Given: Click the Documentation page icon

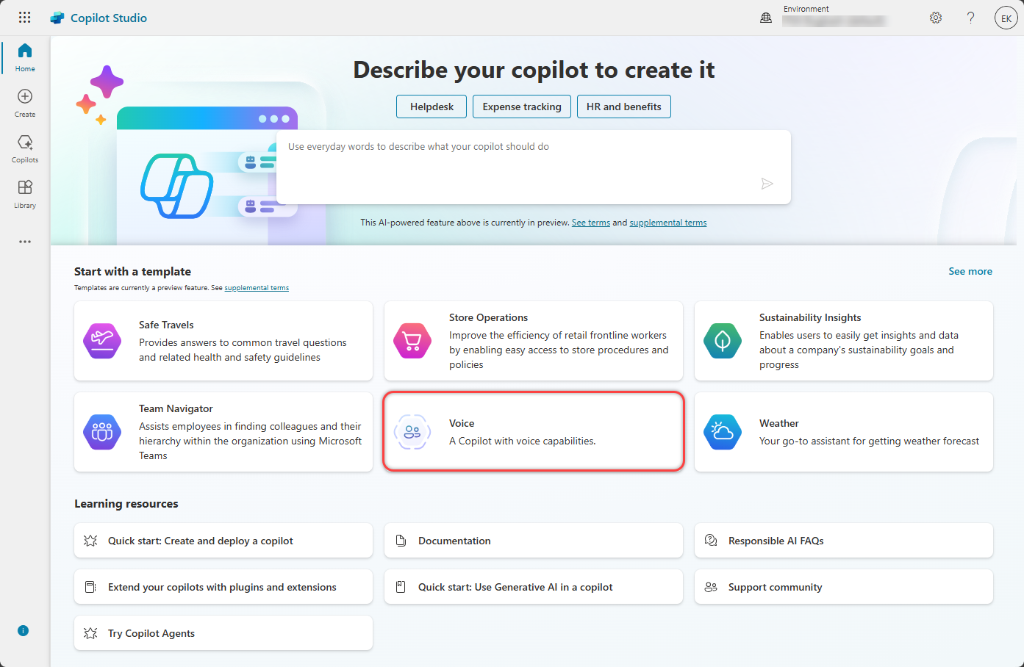Looking at the screenshot, I should pyautogui.click(x=401, y=541).
